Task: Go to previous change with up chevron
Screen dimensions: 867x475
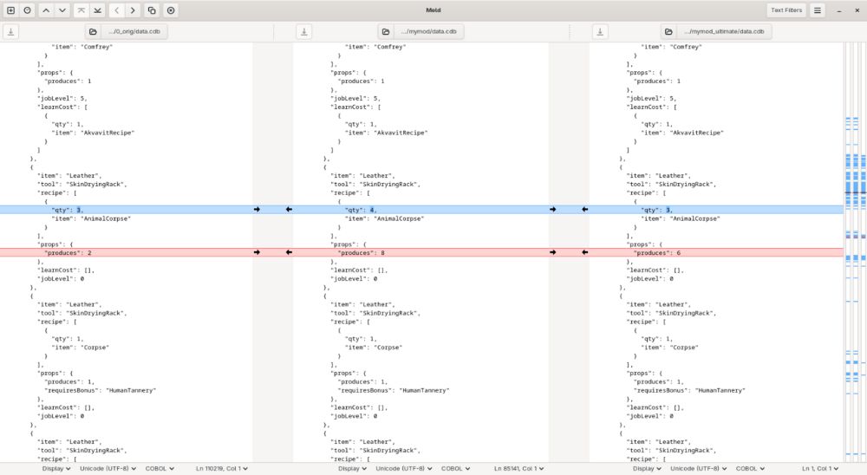Action: pos(46,10)
